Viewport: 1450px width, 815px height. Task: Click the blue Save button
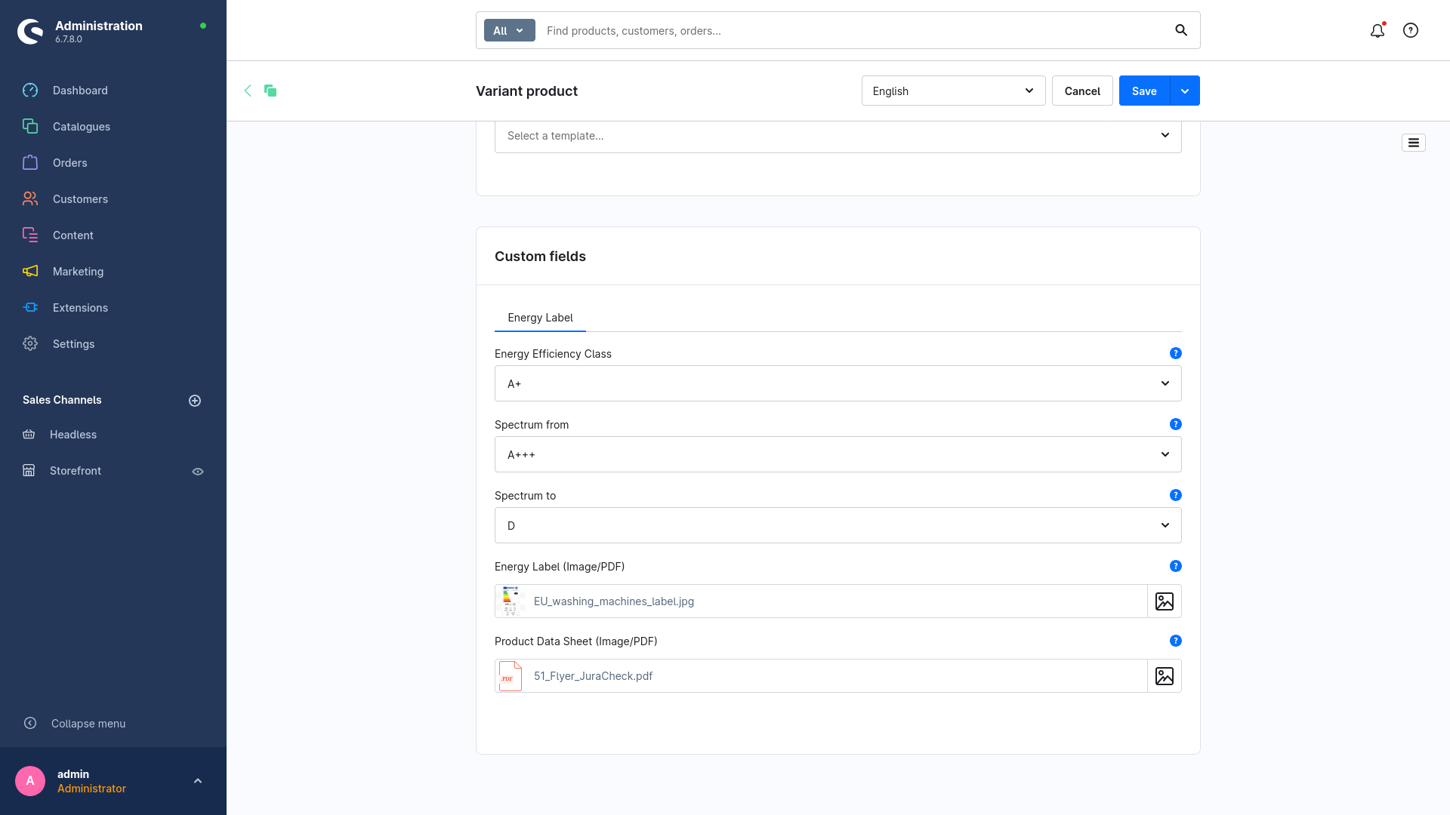[1143, 91]
